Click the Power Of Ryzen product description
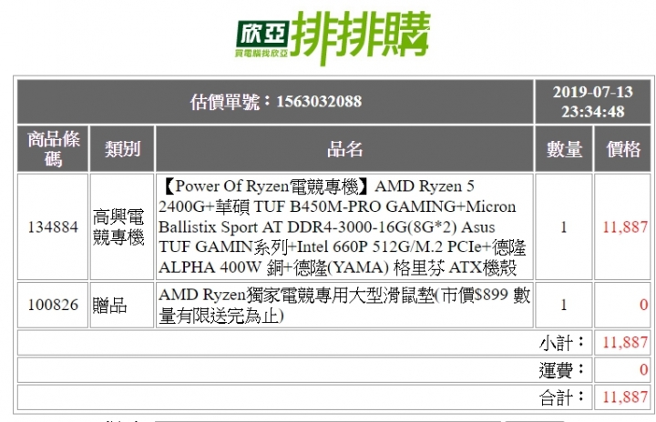Image resolution: width=656 pixels, height=422 pixels. (x=343, y=226)
